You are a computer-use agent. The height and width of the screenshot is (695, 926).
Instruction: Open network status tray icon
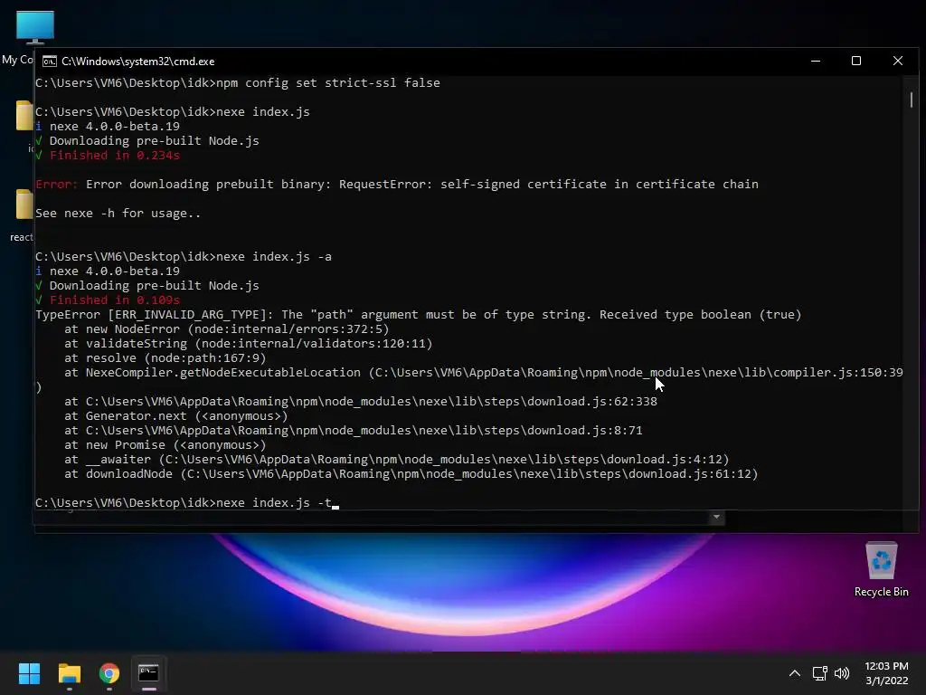819,673
